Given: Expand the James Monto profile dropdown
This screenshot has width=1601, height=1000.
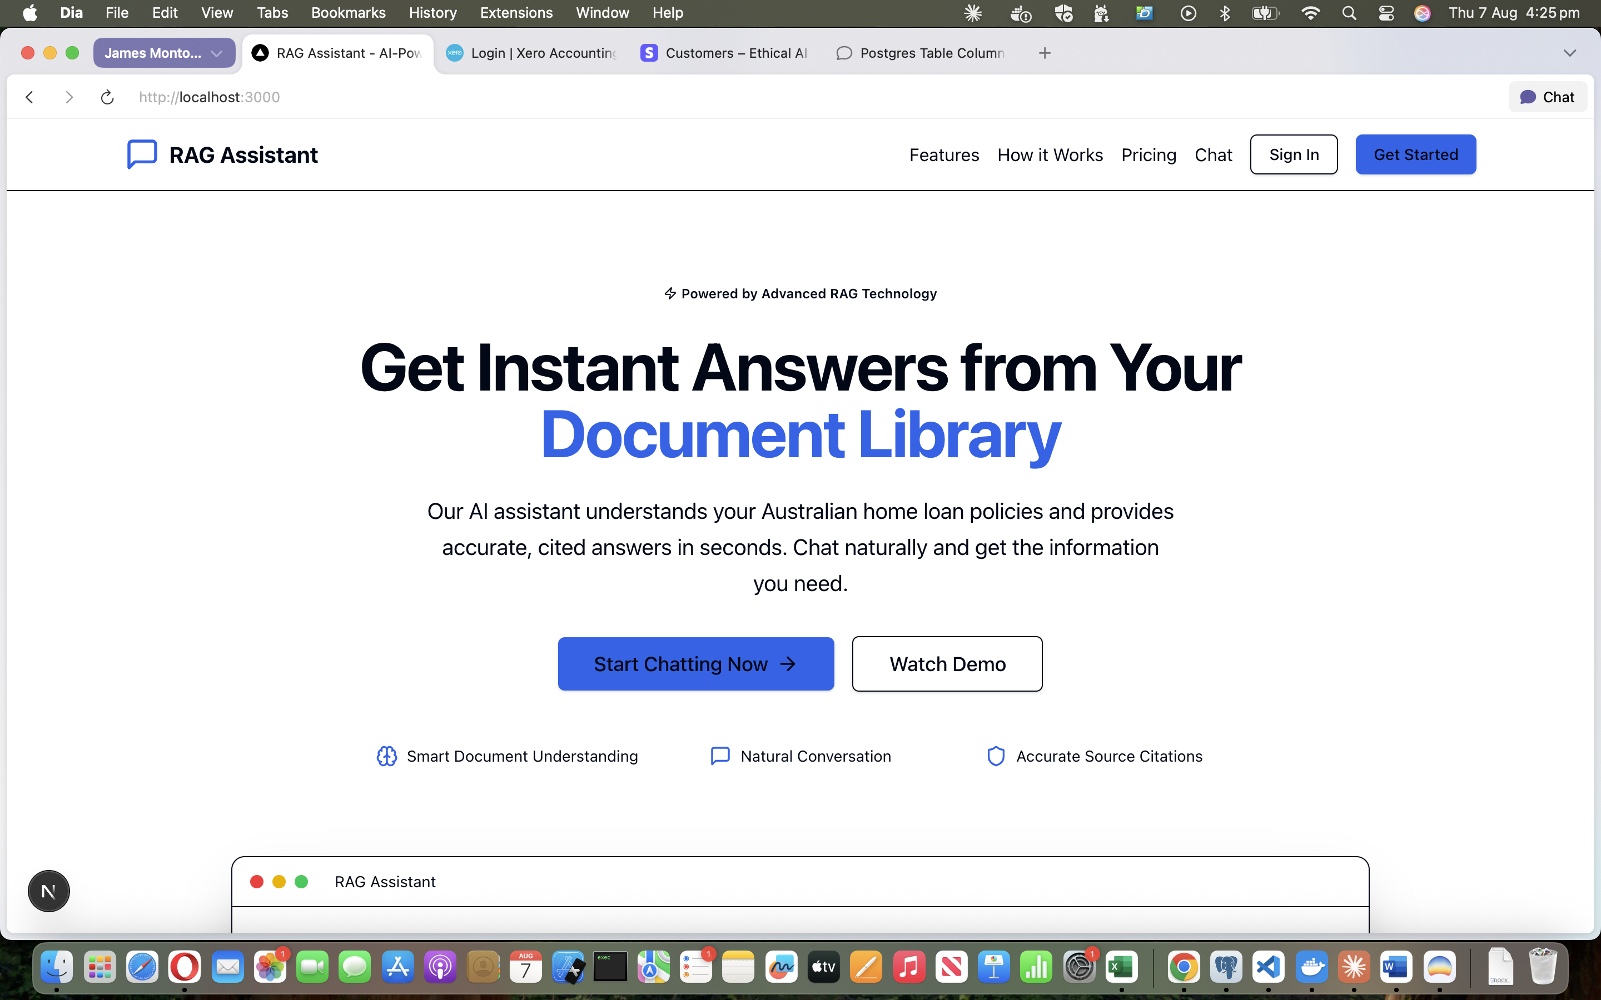Looking at the screenshot, I should [164, 53].
